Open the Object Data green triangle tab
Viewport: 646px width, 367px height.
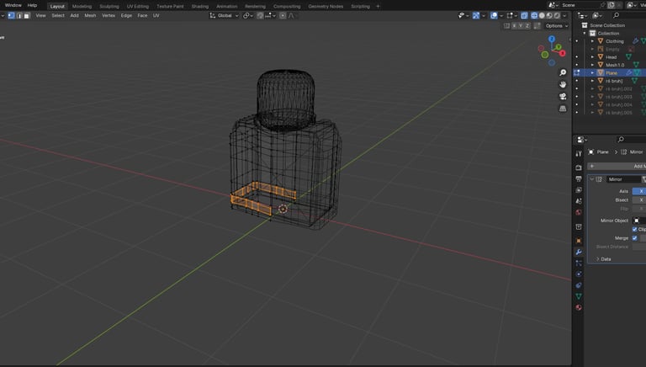[x=579, y=296]
